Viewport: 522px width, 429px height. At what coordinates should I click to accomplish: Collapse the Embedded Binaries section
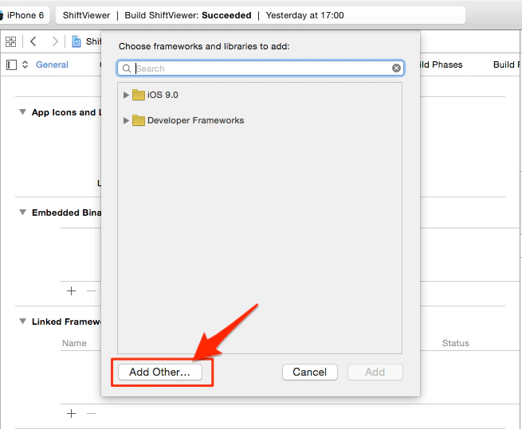[x=22, y=213]
